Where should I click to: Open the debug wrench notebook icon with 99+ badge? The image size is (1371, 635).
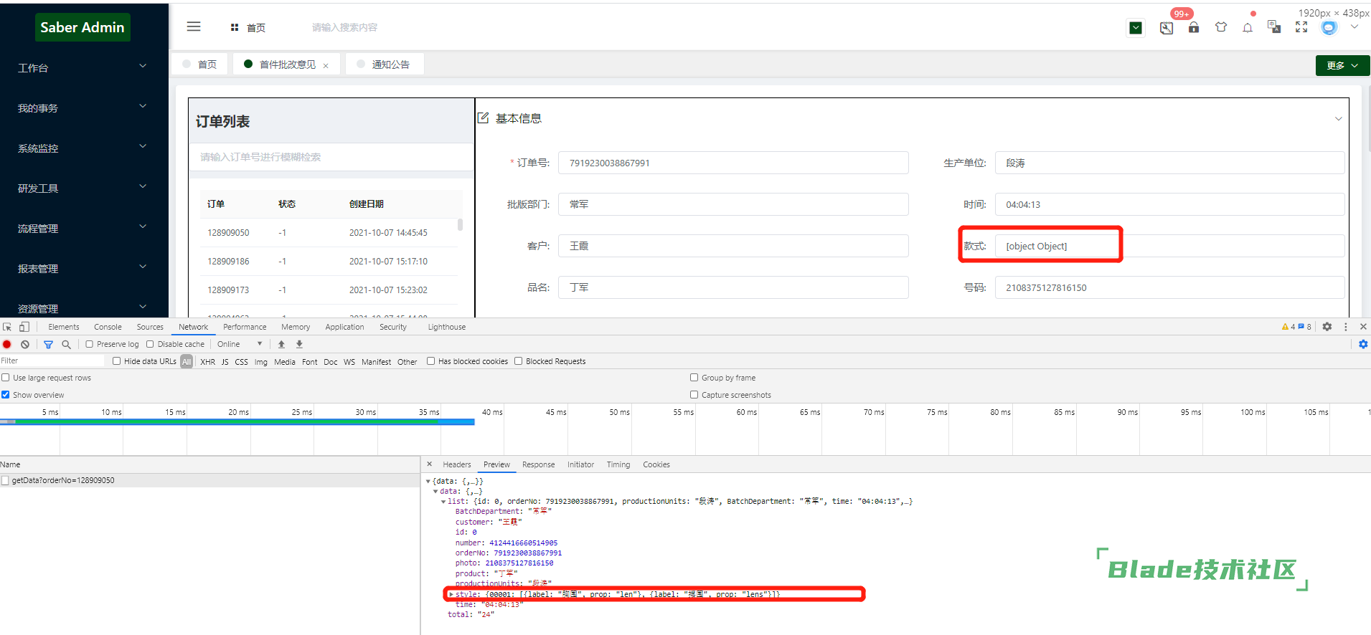(1167, 28)
